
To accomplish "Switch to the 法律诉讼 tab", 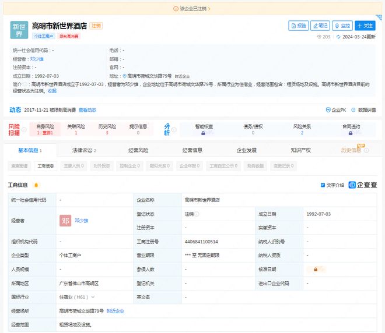I will pyautogui.click(x=84, y=150).
